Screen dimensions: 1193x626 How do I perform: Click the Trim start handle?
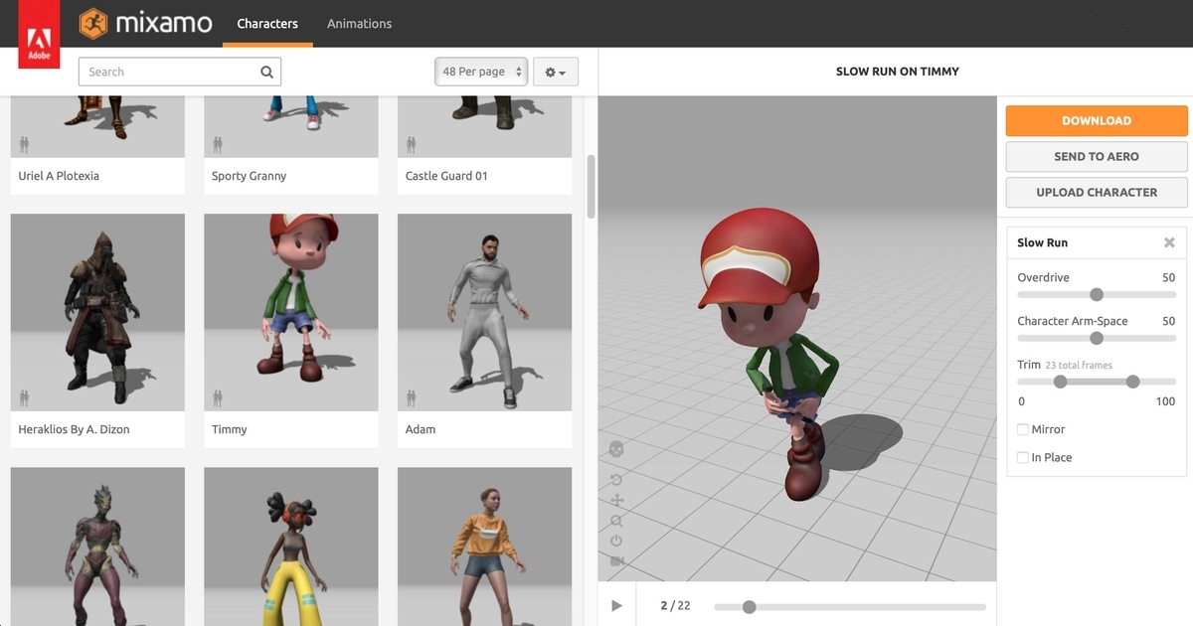point(1060,382)
